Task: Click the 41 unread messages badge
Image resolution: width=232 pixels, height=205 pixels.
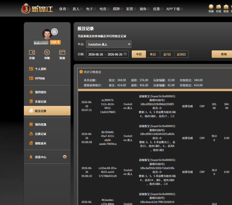Action: 65,157
